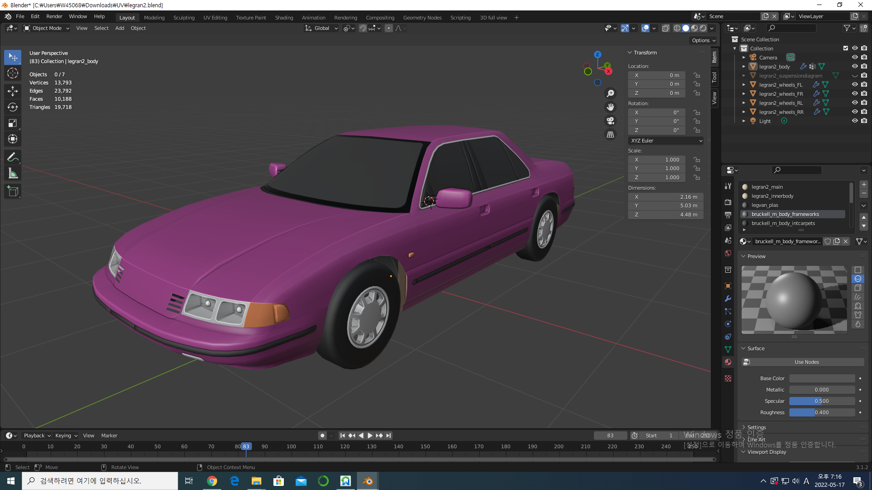Hide legran2_wheels_FL in viewport

click(854, 85)
